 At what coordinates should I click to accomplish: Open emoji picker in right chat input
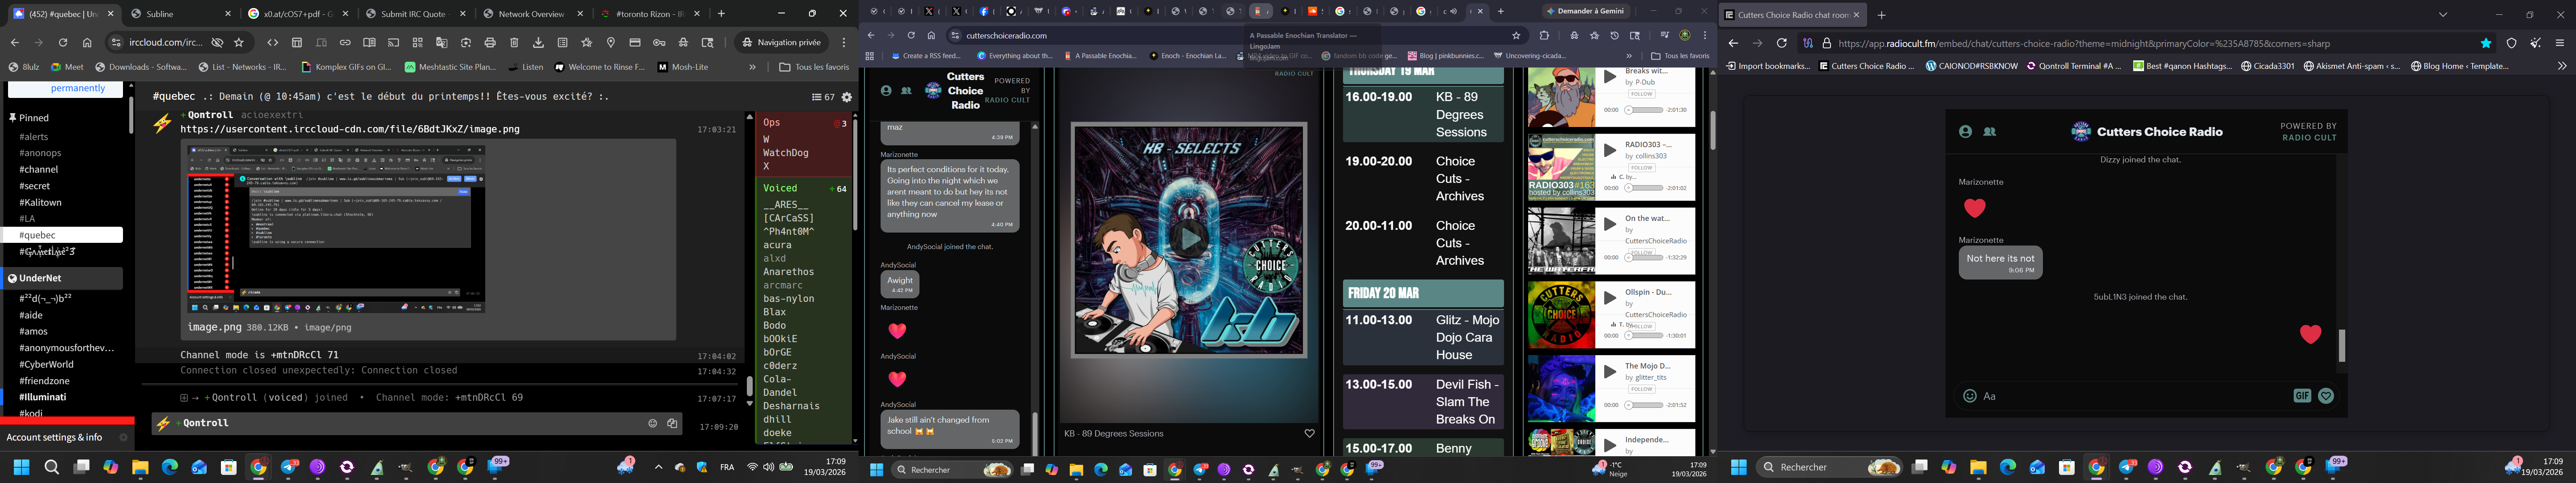click(1969, 396)
